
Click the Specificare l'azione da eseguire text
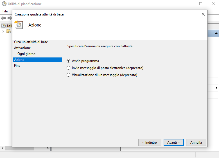[x=100, y=46]
